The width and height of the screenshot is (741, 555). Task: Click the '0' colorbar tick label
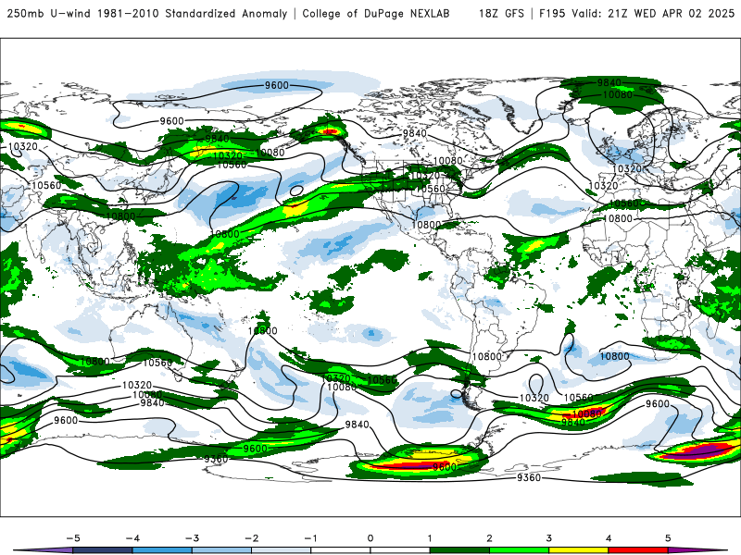click(370, 538)
